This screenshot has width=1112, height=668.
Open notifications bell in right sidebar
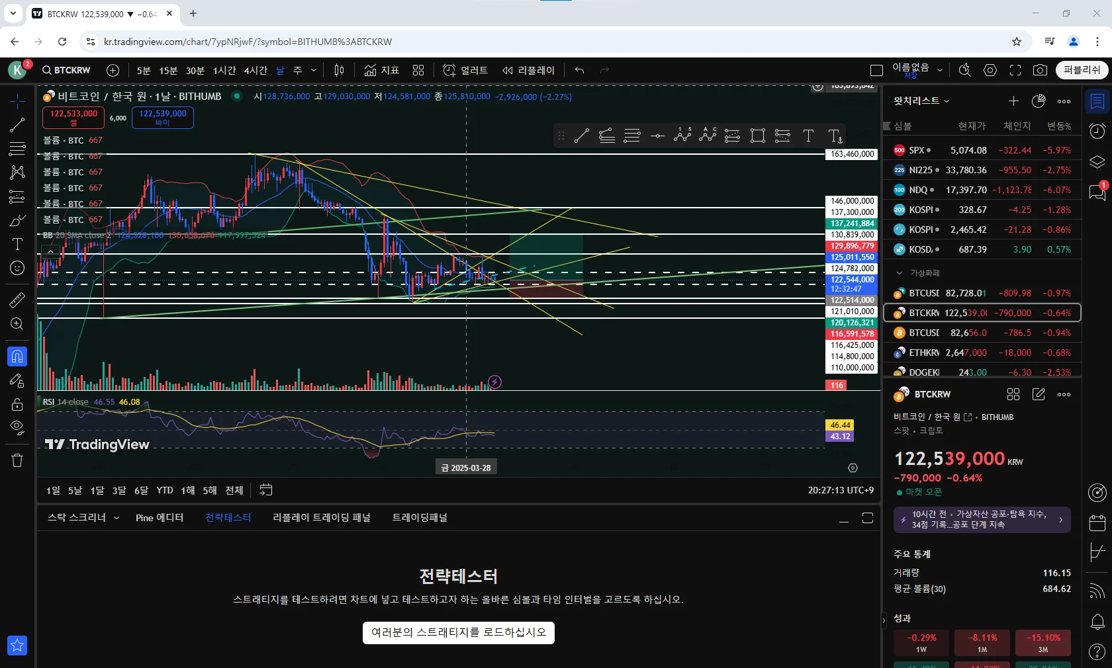1097,622
